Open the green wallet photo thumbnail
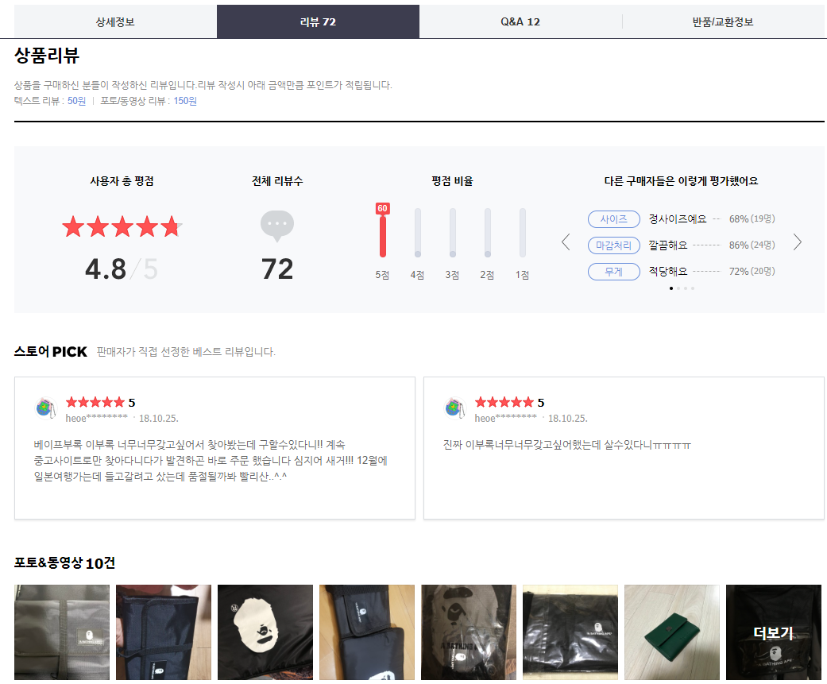This screenshot has height=684, width=827. tap(671, 632)
